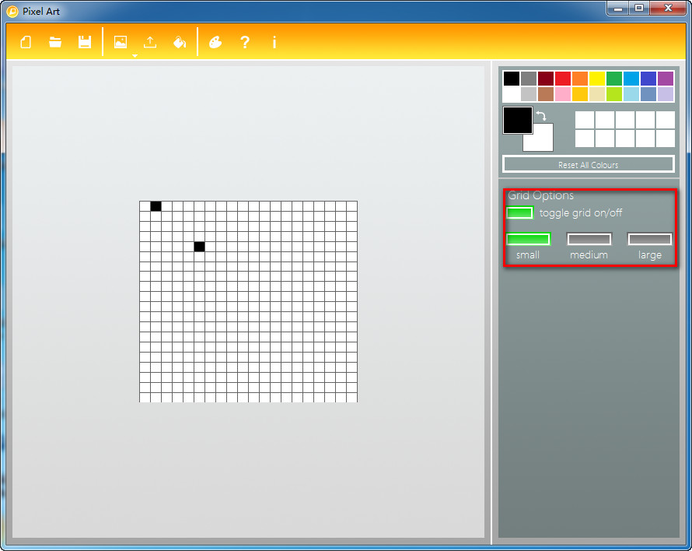Screen dimensions: 692x551
Task: Pick the pink colour swatch
Action: pyautogui.click(x=563, y=94)
